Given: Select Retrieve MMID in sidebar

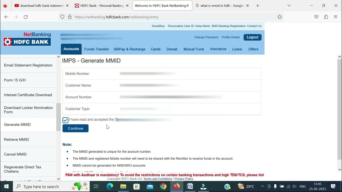Looking at the screenshot, I should coord(28,139).
